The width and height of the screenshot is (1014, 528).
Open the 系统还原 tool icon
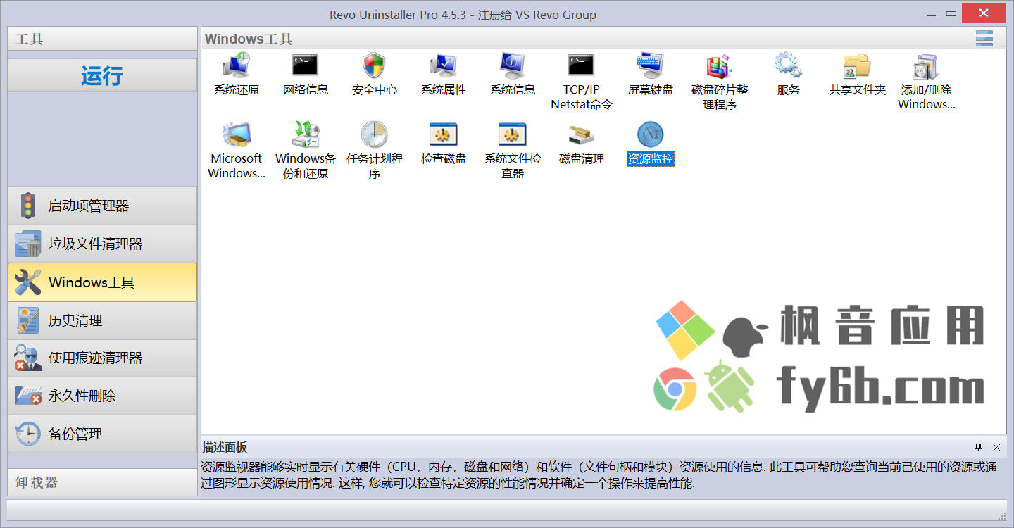[237, 66]
